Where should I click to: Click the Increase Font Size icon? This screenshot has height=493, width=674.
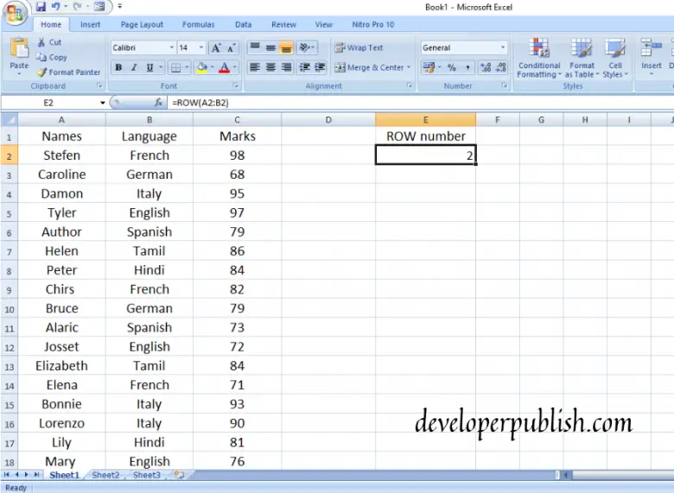(216, 48)
